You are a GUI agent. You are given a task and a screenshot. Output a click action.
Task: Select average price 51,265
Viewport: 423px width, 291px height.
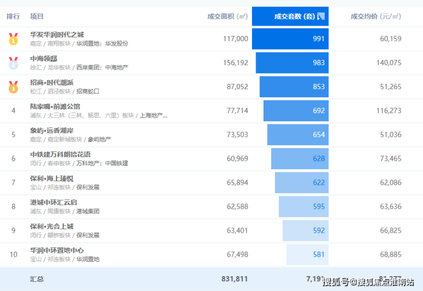[x=390, y=87]
